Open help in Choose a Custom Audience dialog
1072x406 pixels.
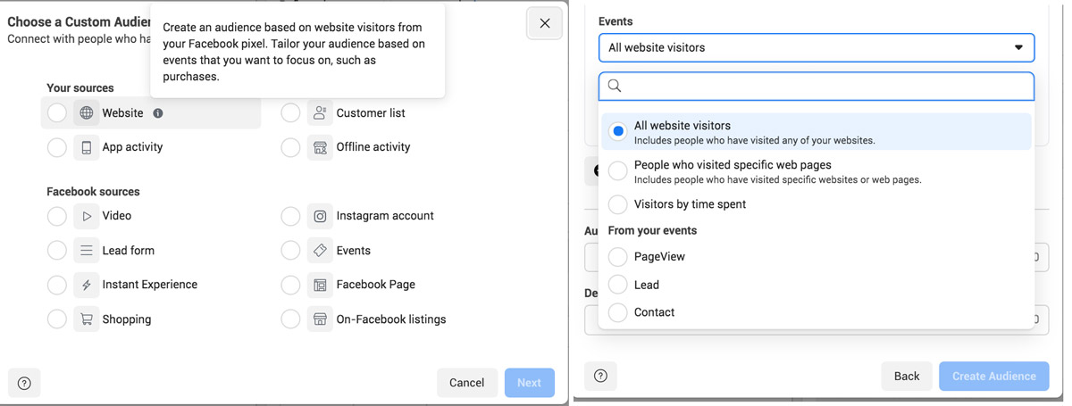point(24,384)
